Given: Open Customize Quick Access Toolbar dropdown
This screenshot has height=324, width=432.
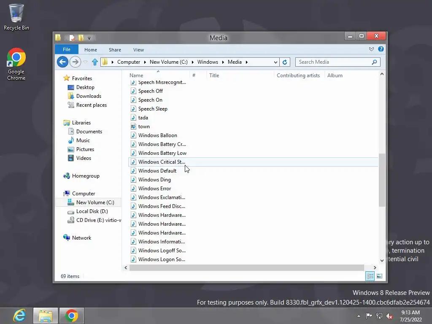Looking at the screenshot, I should point(89,38).
